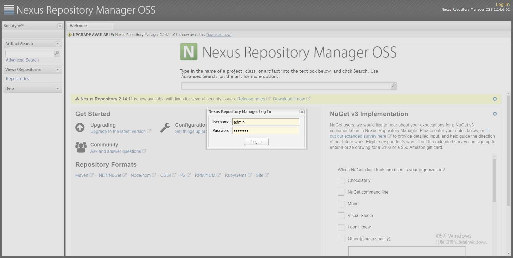Viewport: 513px width, 258px height.
Task: Click Log In link in the header
Action: [x=503, y=4]
